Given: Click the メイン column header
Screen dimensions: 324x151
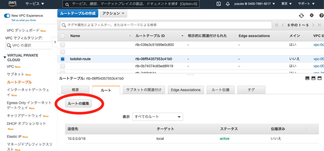Looking at the screenshot, I should [x=295, y=36].
